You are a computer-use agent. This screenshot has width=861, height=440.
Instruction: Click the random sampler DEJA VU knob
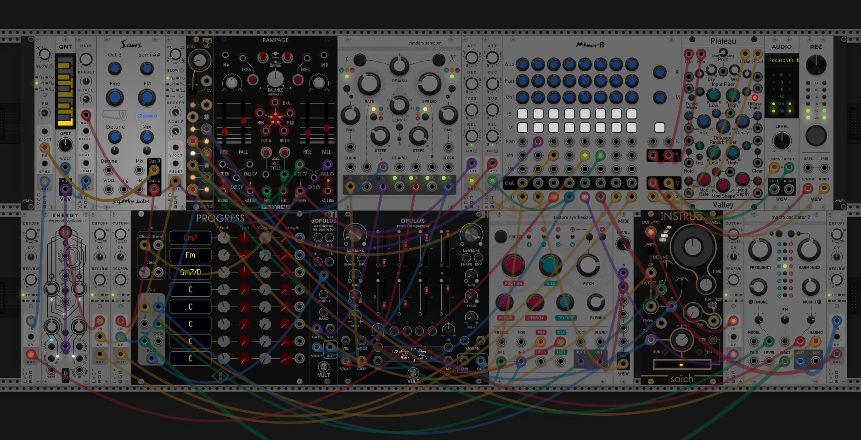(x=399, y=66)
